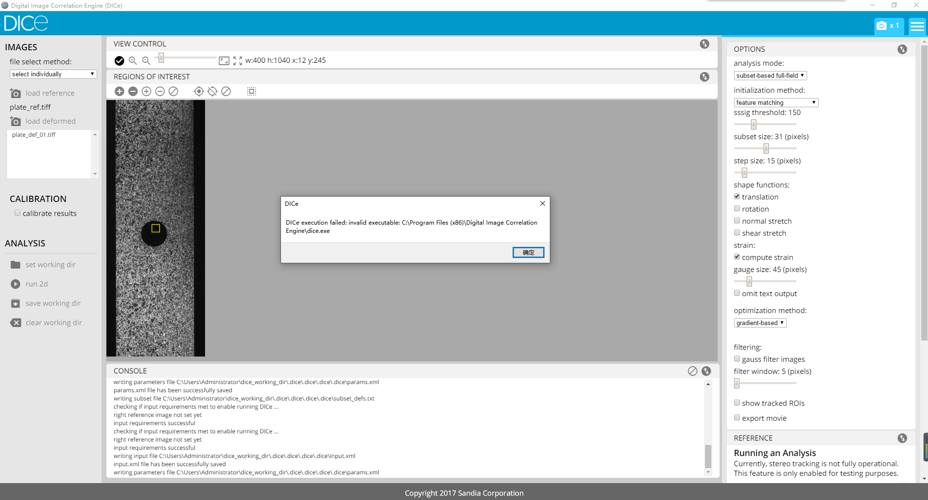Click the load reference camera icon
Screen dimensions: 928x500
coord(15,93)
